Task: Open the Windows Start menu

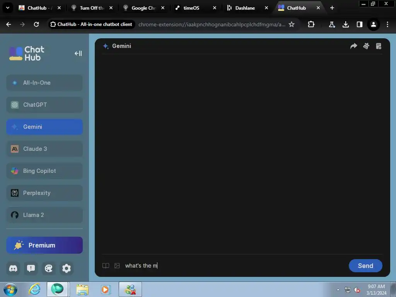Action: [x=10, y=289]
